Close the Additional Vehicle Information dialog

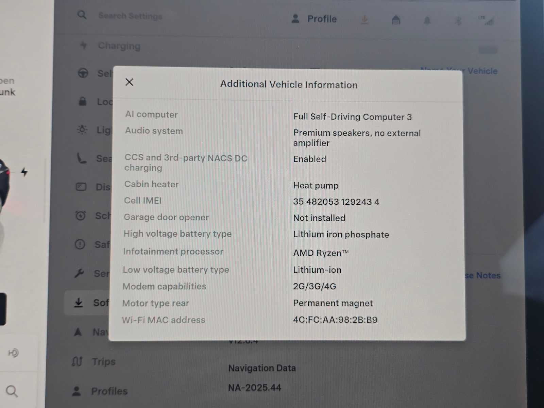130,82
